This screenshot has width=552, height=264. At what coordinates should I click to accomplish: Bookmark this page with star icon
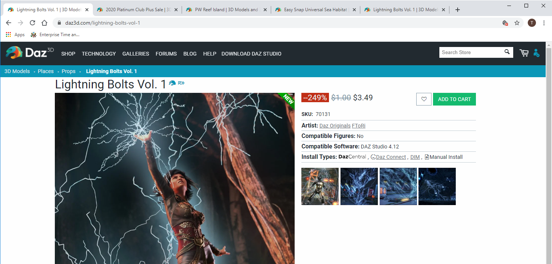(x=517, y=23)
